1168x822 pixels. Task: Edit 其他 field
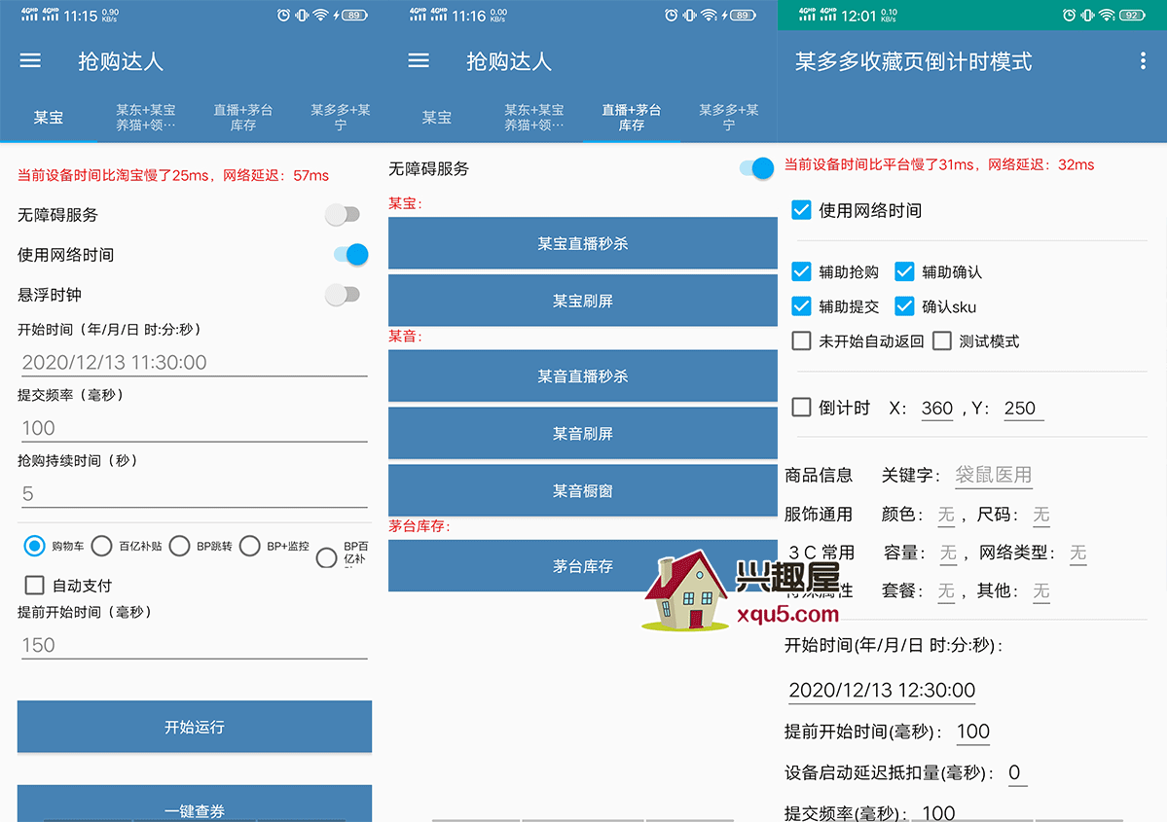[x=1041, y=591]
